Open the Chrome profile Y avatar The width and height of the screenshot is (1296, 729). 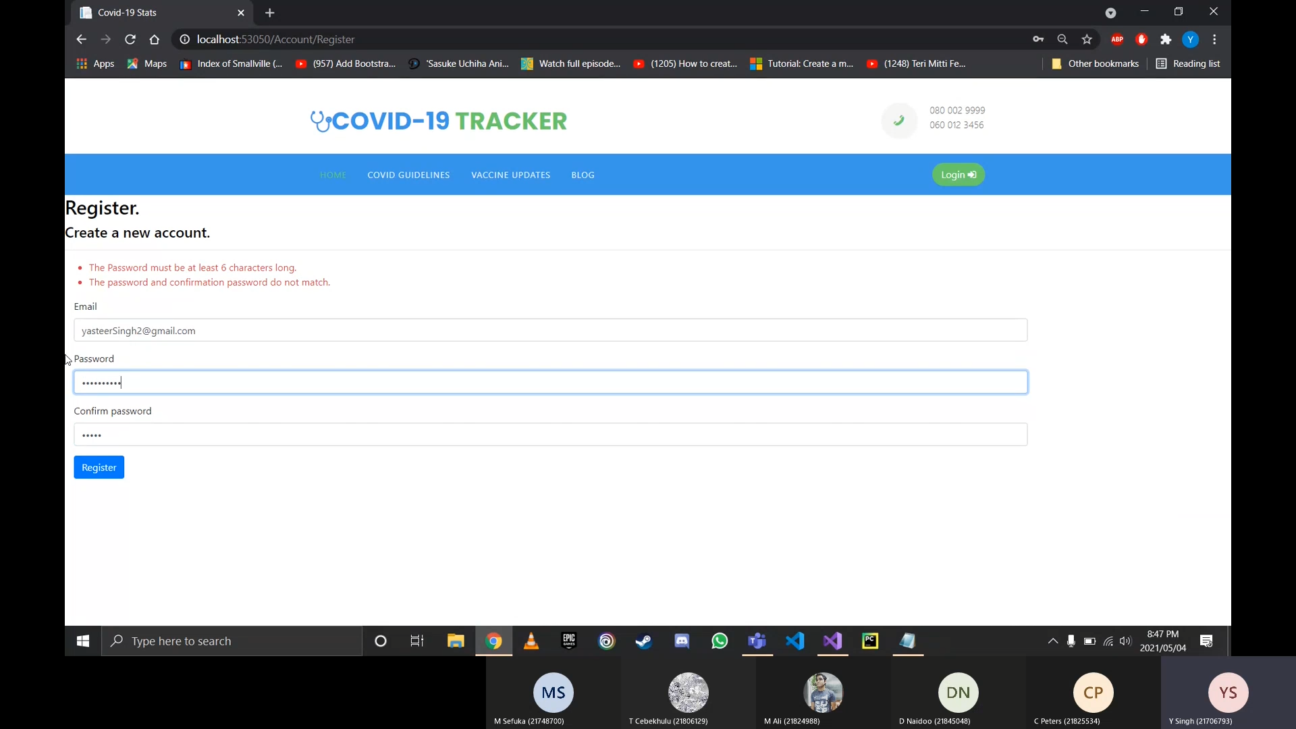(x=1191, y=40)
